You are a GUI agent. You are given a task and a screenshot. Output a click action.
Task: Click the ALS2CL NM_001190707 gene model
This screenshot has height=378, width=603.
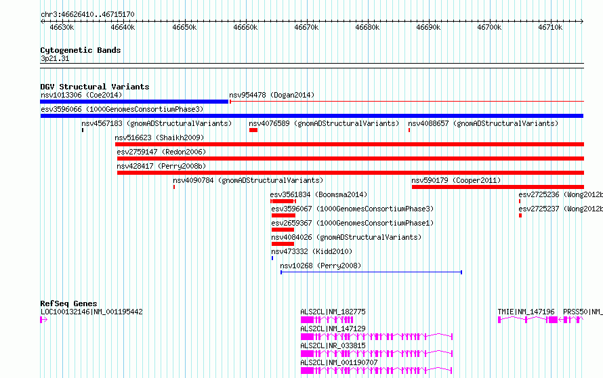pyautogui.click(x=377, y=371)
